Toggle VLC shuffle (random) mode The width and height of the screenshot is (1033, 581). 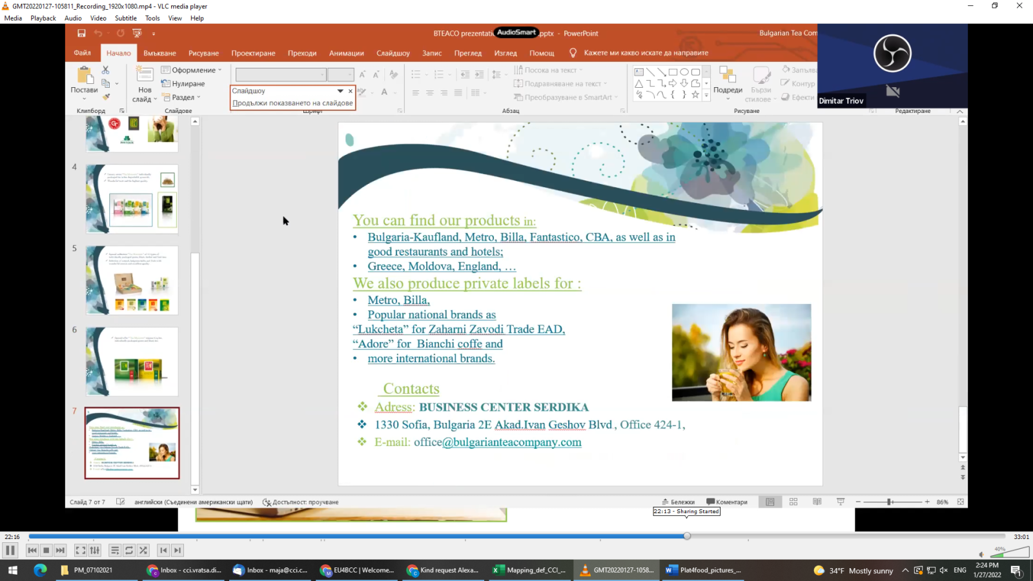click(x=143, y=550)
